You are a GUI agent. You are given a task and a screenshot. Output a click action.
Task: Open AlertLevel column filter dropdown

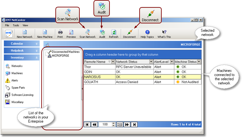[x=172, y=62]
